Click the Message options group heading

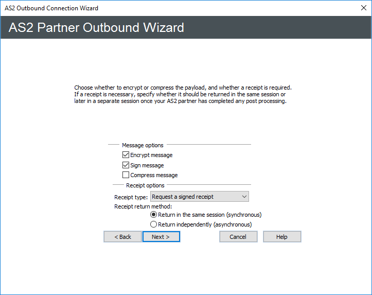pyautogui.click(x=143, y=145)
